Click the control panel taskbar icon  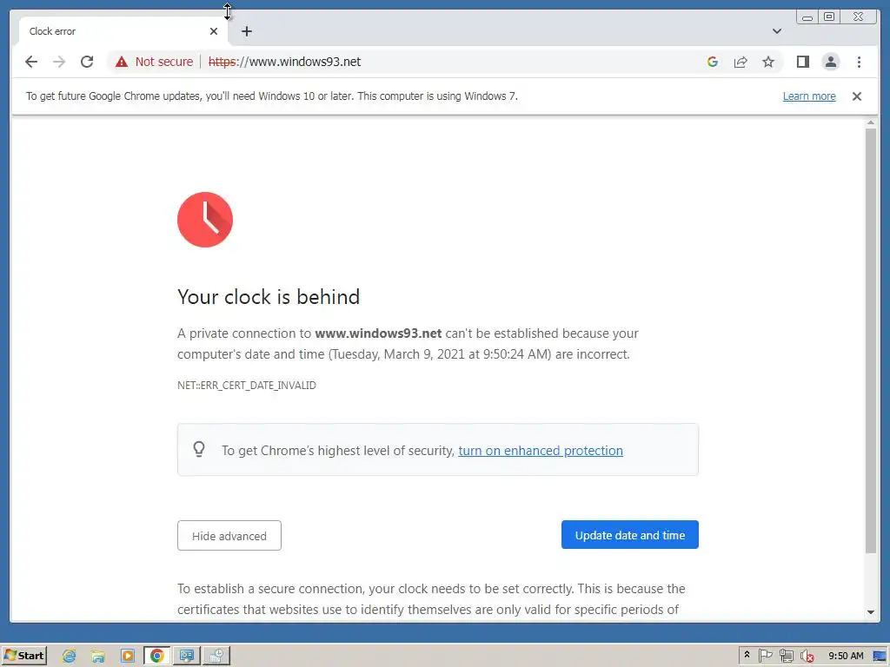click(x=187, y=657)
